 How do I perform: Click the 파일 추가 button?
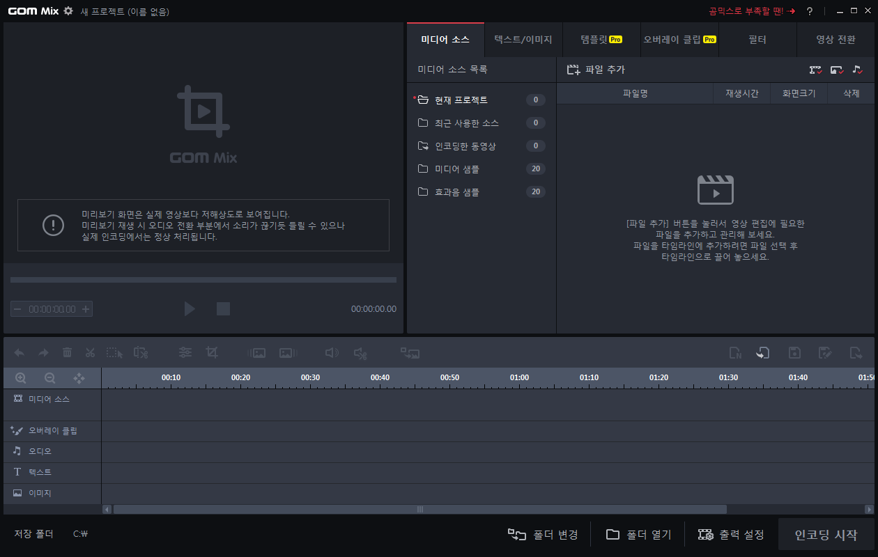596,70
